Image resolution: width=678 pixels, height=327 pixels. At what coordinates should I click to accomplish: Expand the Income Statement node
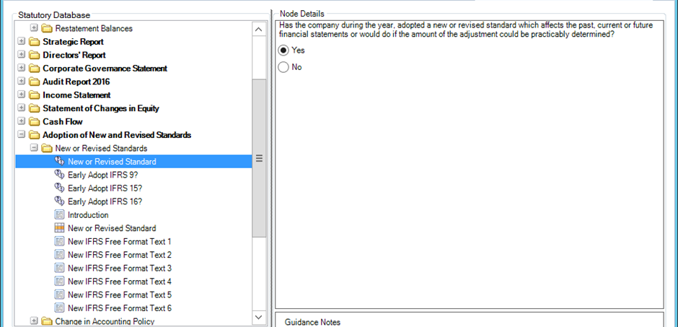tap(21, 95)
